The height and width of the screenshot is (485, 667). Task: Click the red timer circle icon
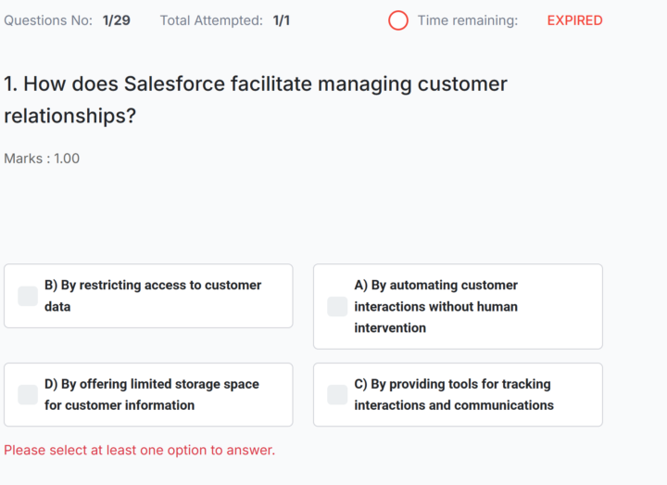tap(398, 20)
